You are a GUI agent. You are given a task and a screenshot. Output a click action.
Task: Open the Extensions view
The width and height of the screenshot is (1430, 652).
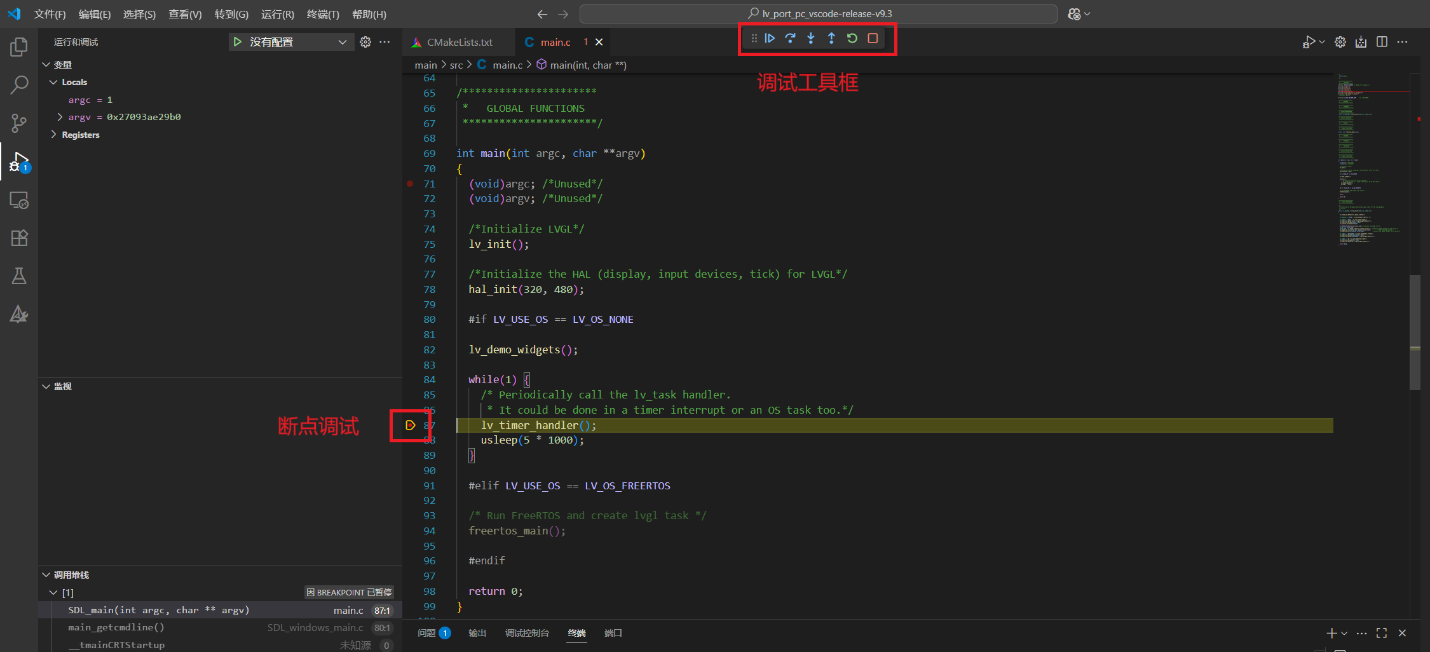[18, 238]
